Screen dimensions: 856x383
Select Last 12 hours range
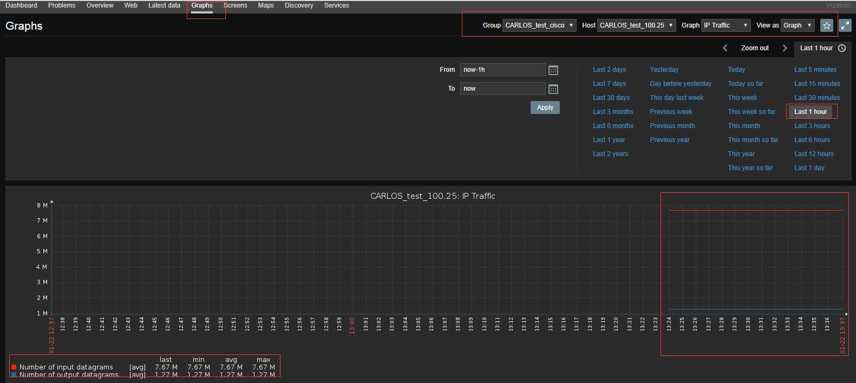coord(814,154)
